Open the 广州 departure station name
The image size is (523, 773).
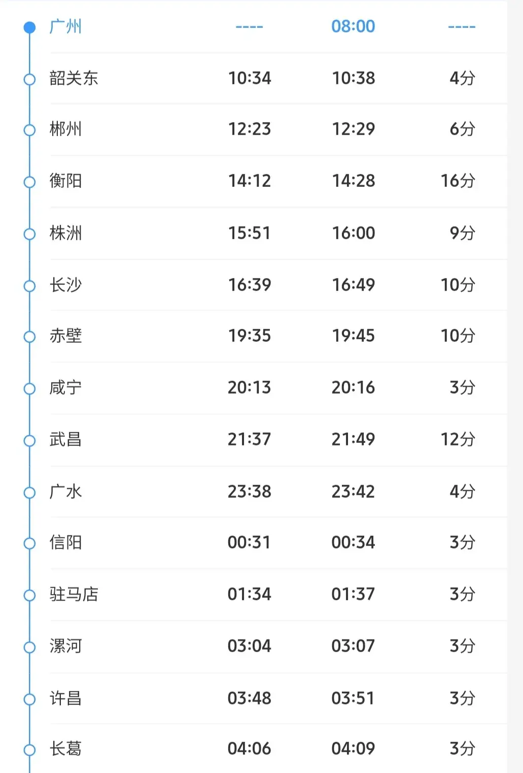click(65, 26)
